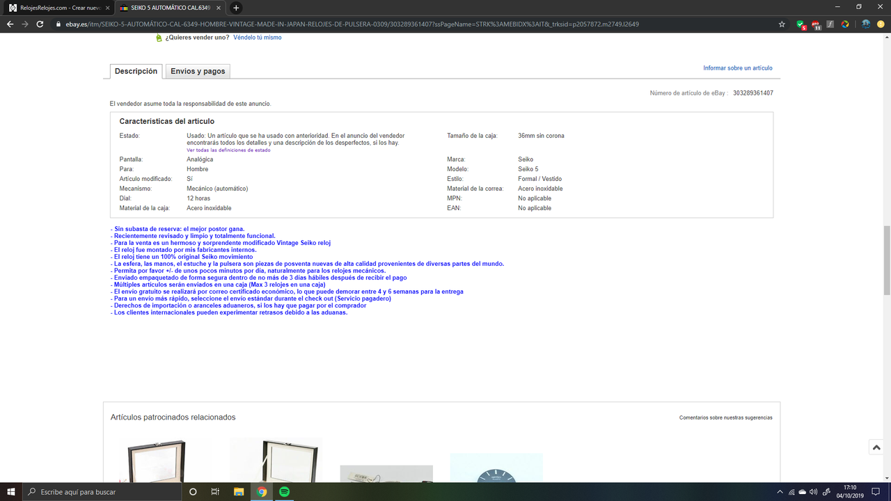This screenshot has height=501, width=891.
Task: Close the RelojesRelojes.com tab
Action: [x=107, y=8]
